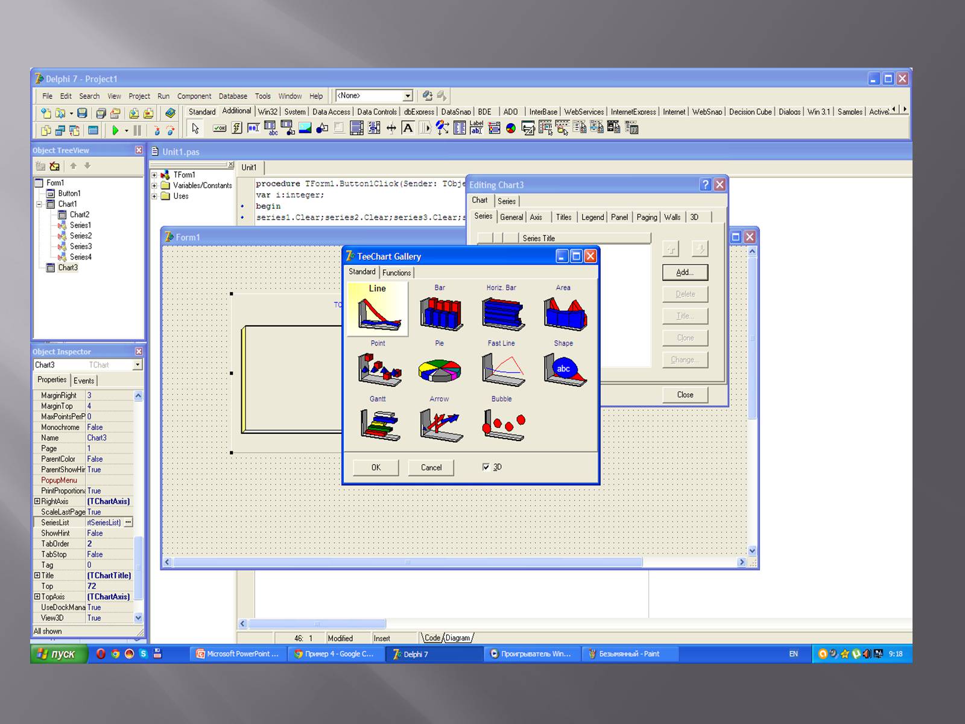Select the Splitter component icon
Viewport: 965px width, 724px height.
click(391, 128)
